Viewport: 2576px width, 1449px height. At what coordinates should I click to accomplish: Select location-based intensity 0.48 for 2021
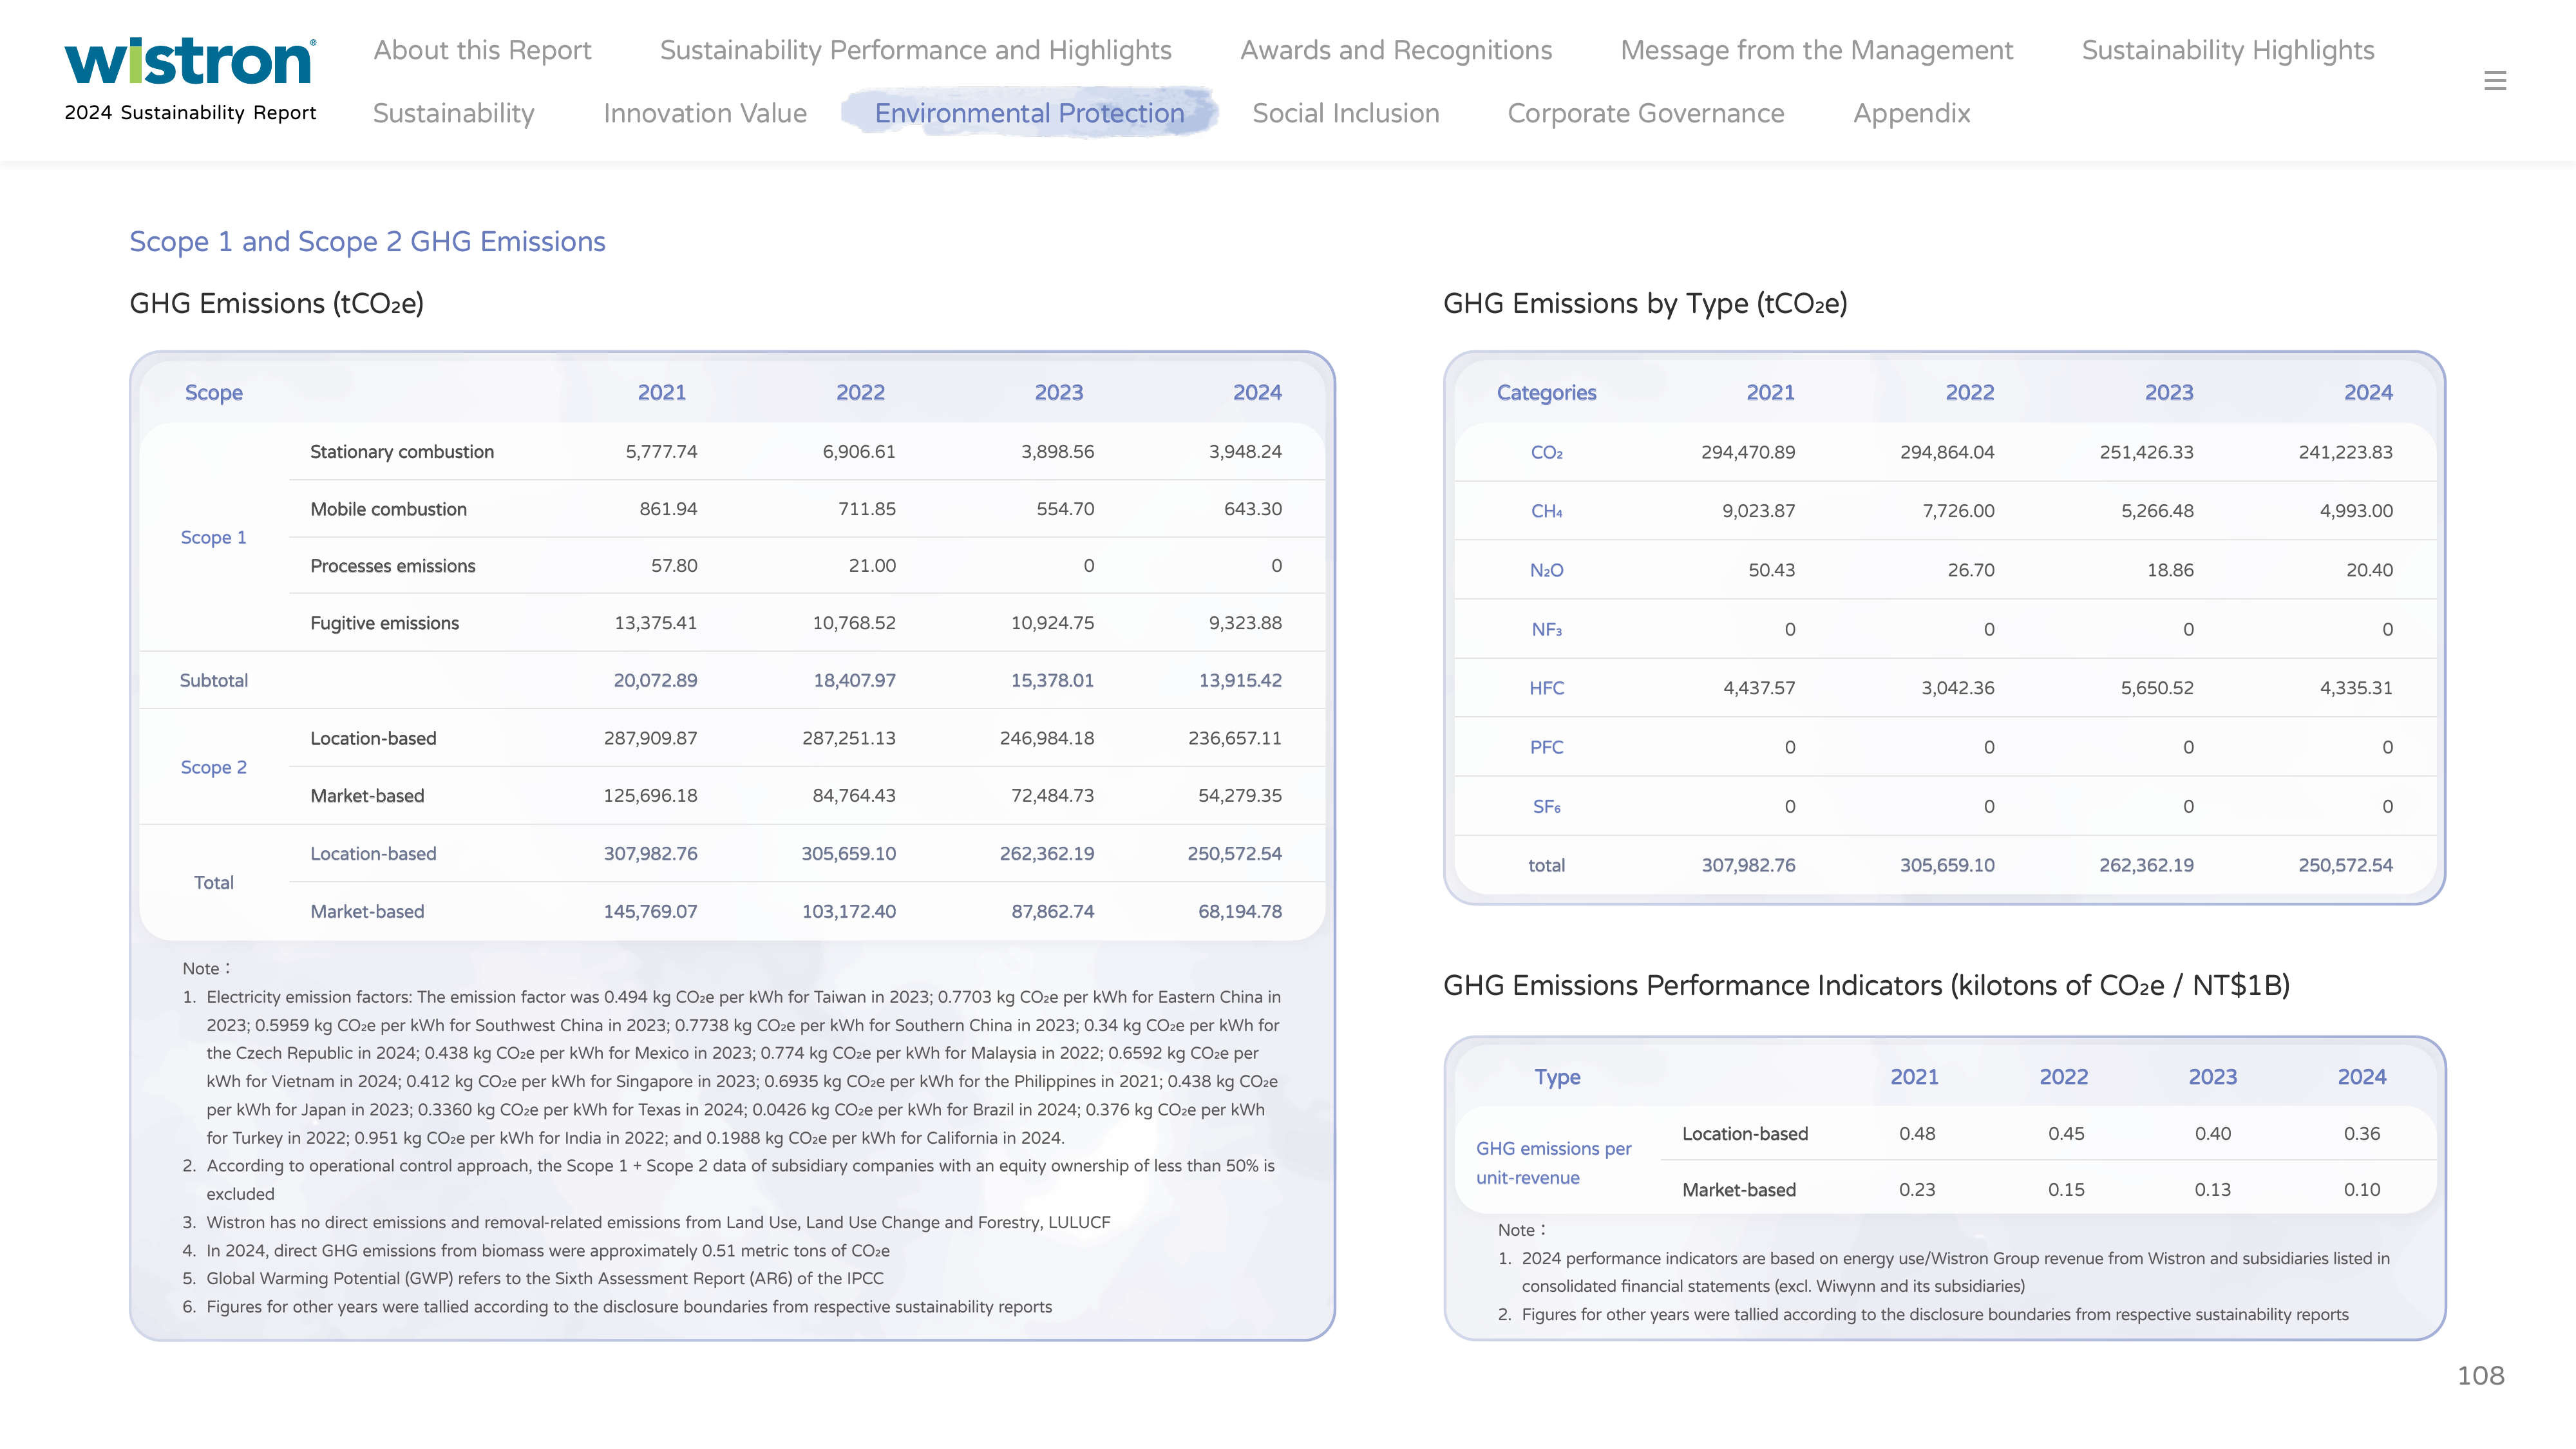(x=1917, y=1133)
